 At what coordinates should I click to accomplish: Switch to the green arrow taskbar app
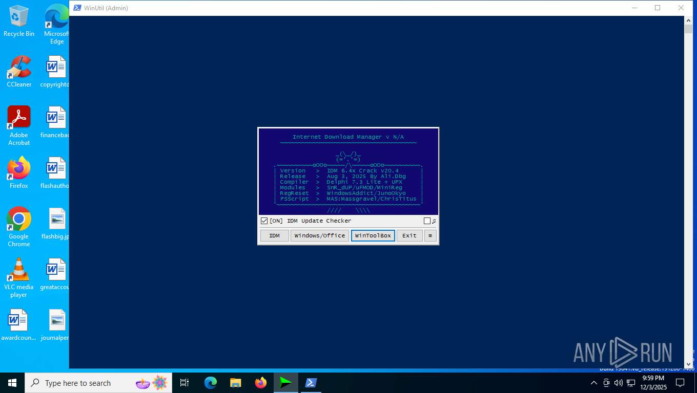click(285, 383)
